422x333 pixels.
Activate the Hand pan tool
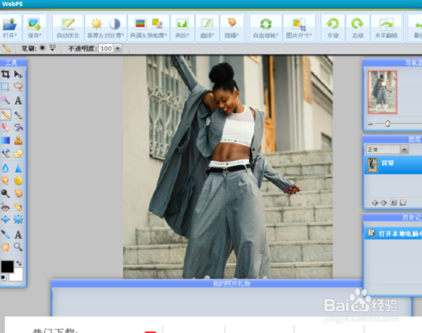click(x=5, y=247)
